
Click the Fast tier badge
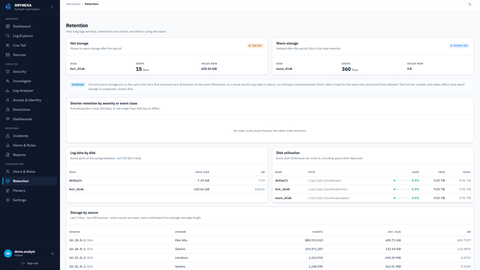coord(255,46)
